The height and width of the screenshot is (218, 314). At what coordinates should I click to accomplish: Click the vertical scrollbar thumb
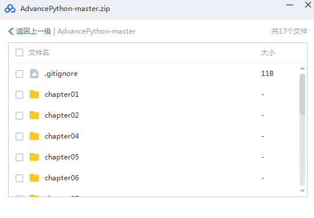click(302, 95)
